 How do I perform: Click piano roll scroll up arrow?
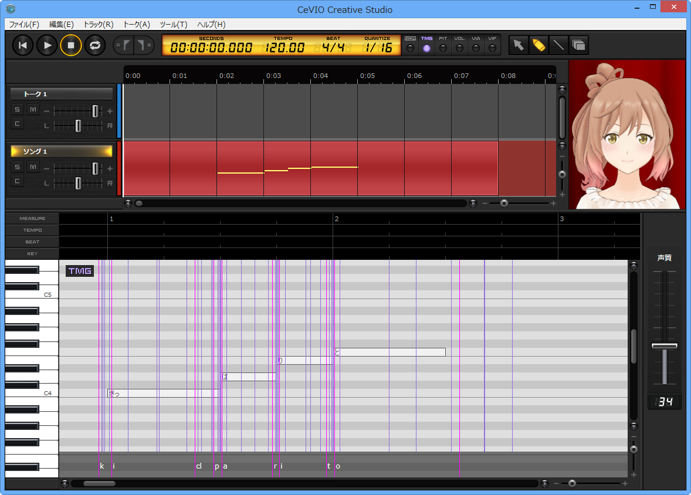pos(634,265)
